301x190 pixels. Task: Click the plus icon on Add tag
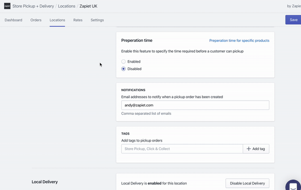point(249,149)
